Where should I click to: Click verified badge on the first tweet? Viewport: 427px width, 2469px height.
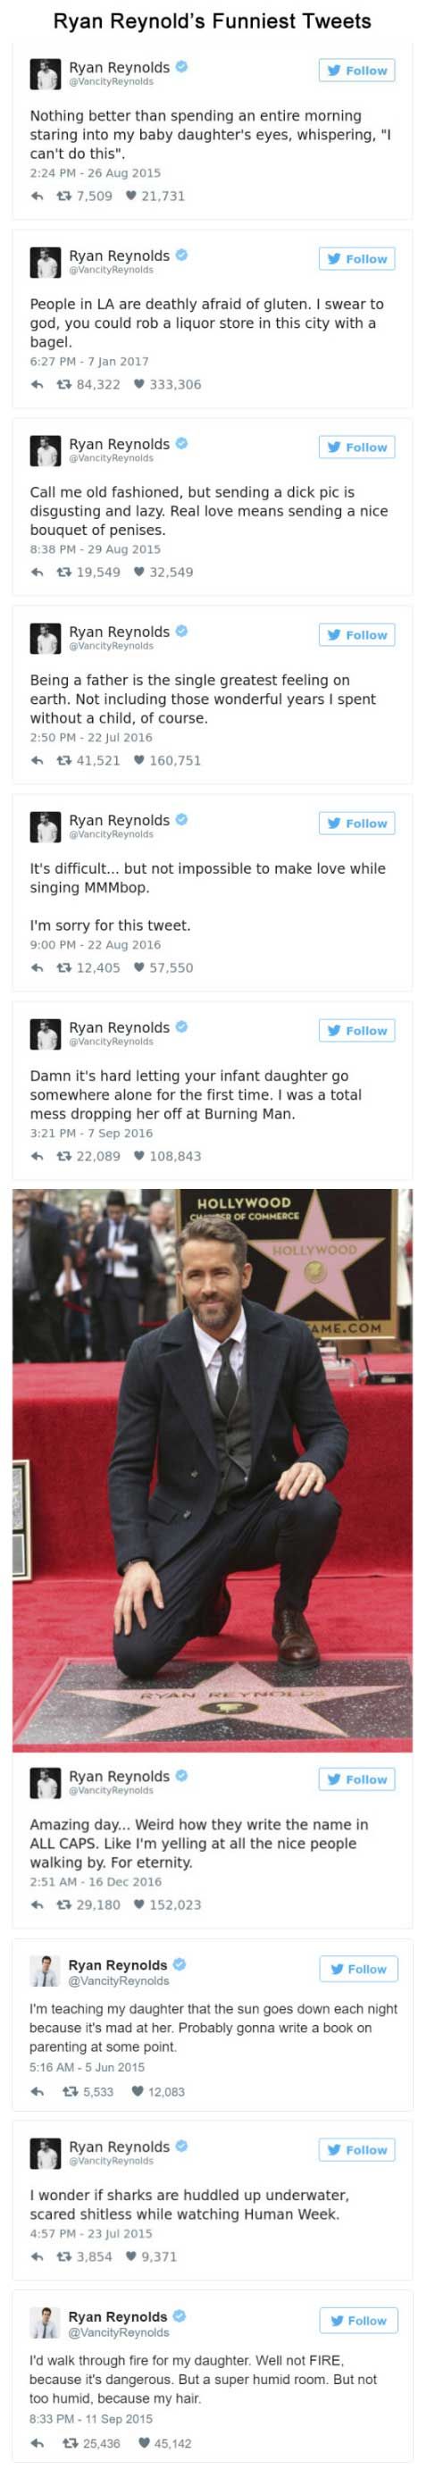[x=181, y=67]
